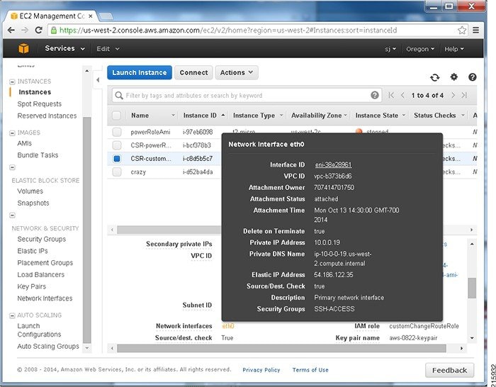Close the EC2 Management Console tab
This screenshot has width=496, height=387.
pos(91,16)
